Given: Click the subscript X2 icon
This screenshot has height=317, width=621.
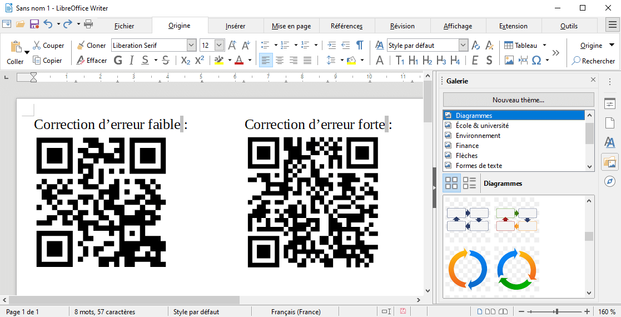Looking at the screenshot, I should tap(185, 60).
